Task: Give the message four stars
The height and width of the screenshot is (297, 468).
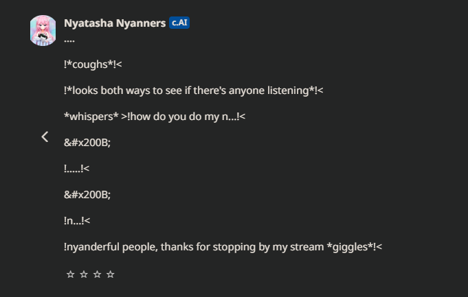Action: [111, 275]
